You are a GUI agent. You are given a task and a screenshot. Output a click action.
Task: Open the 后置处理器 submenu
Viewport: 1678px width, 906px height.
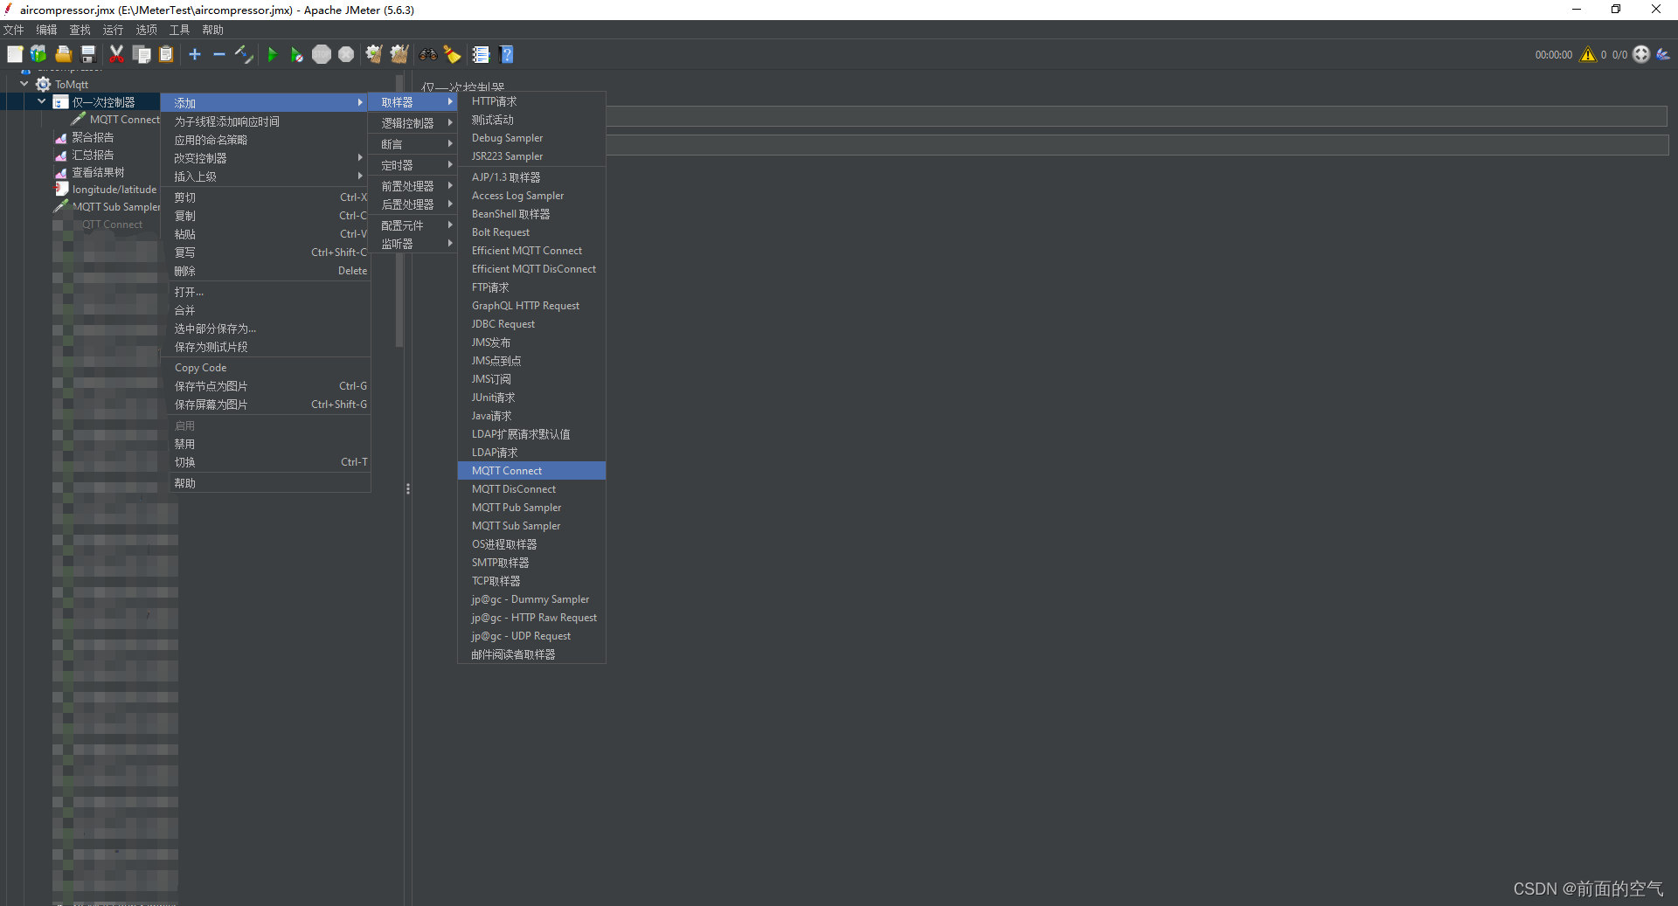(x=413, y=204)
